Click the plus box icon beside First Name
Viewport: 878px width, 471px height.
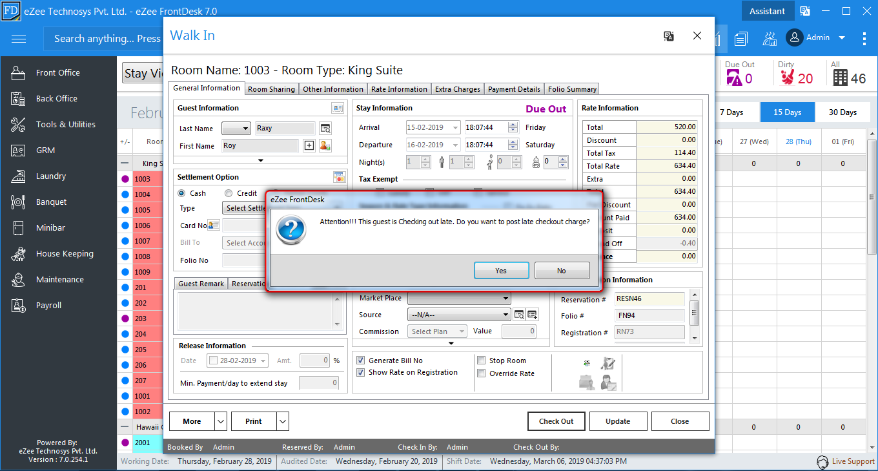(309, 145)
